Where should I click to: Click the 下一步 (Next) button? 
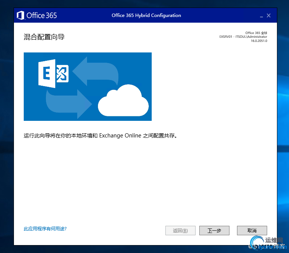click(214, 230)
